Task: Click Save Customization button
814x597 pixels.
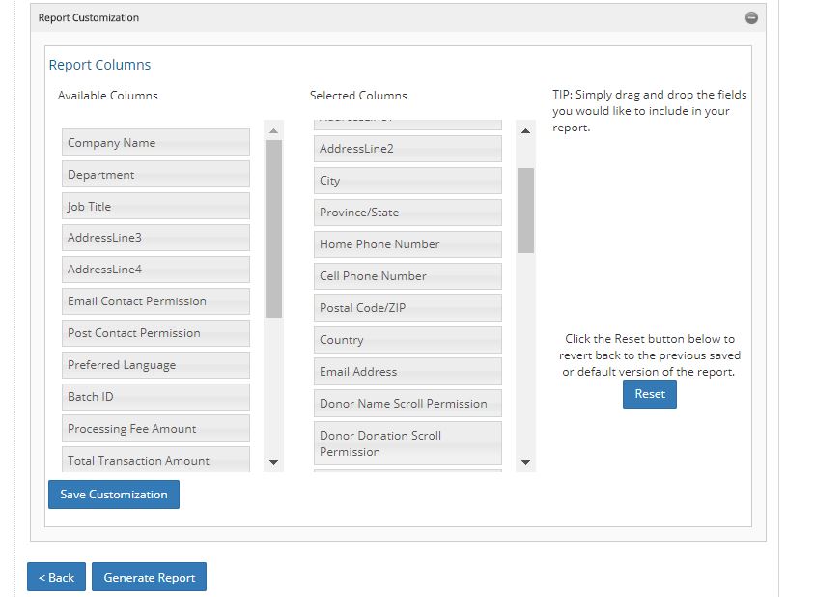Action: coord(114,495)
